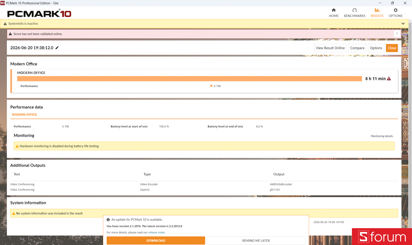
Task: Open the result Options button
Action: [x=376, y=48]
